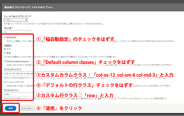
Task: Toggle the デフォルトの行クラス checkbox
Action: click(5, 82)
